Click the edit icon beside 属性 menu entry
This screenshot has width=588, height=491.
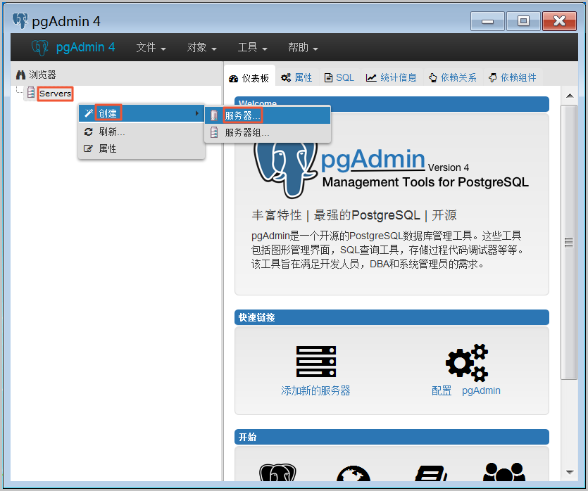88,148
